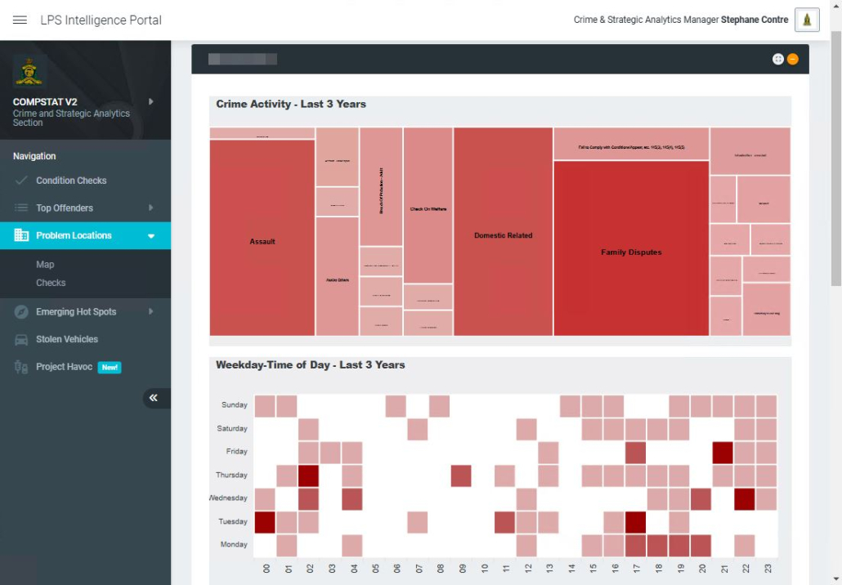Click the user avatar badge icon
This screenshot has height=585, width=842.
point(807,20)
